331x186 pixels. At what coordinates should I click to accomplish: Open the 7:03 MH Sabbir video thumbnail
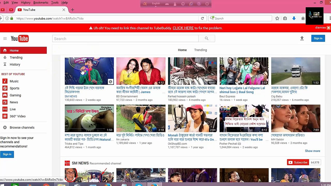[x=296, y=118]
